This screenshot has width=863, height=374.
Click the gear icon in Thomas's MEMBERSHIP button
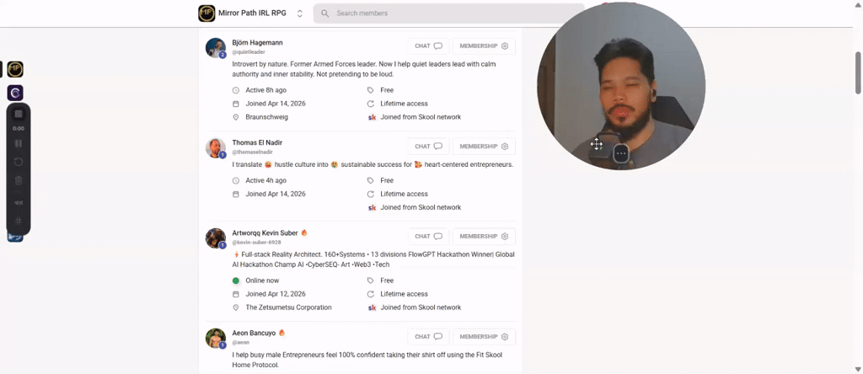[x=505, y=147]
